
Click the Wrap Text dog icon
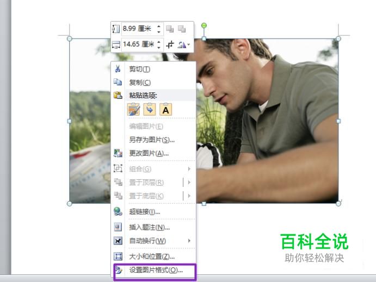tap(118, 241)
